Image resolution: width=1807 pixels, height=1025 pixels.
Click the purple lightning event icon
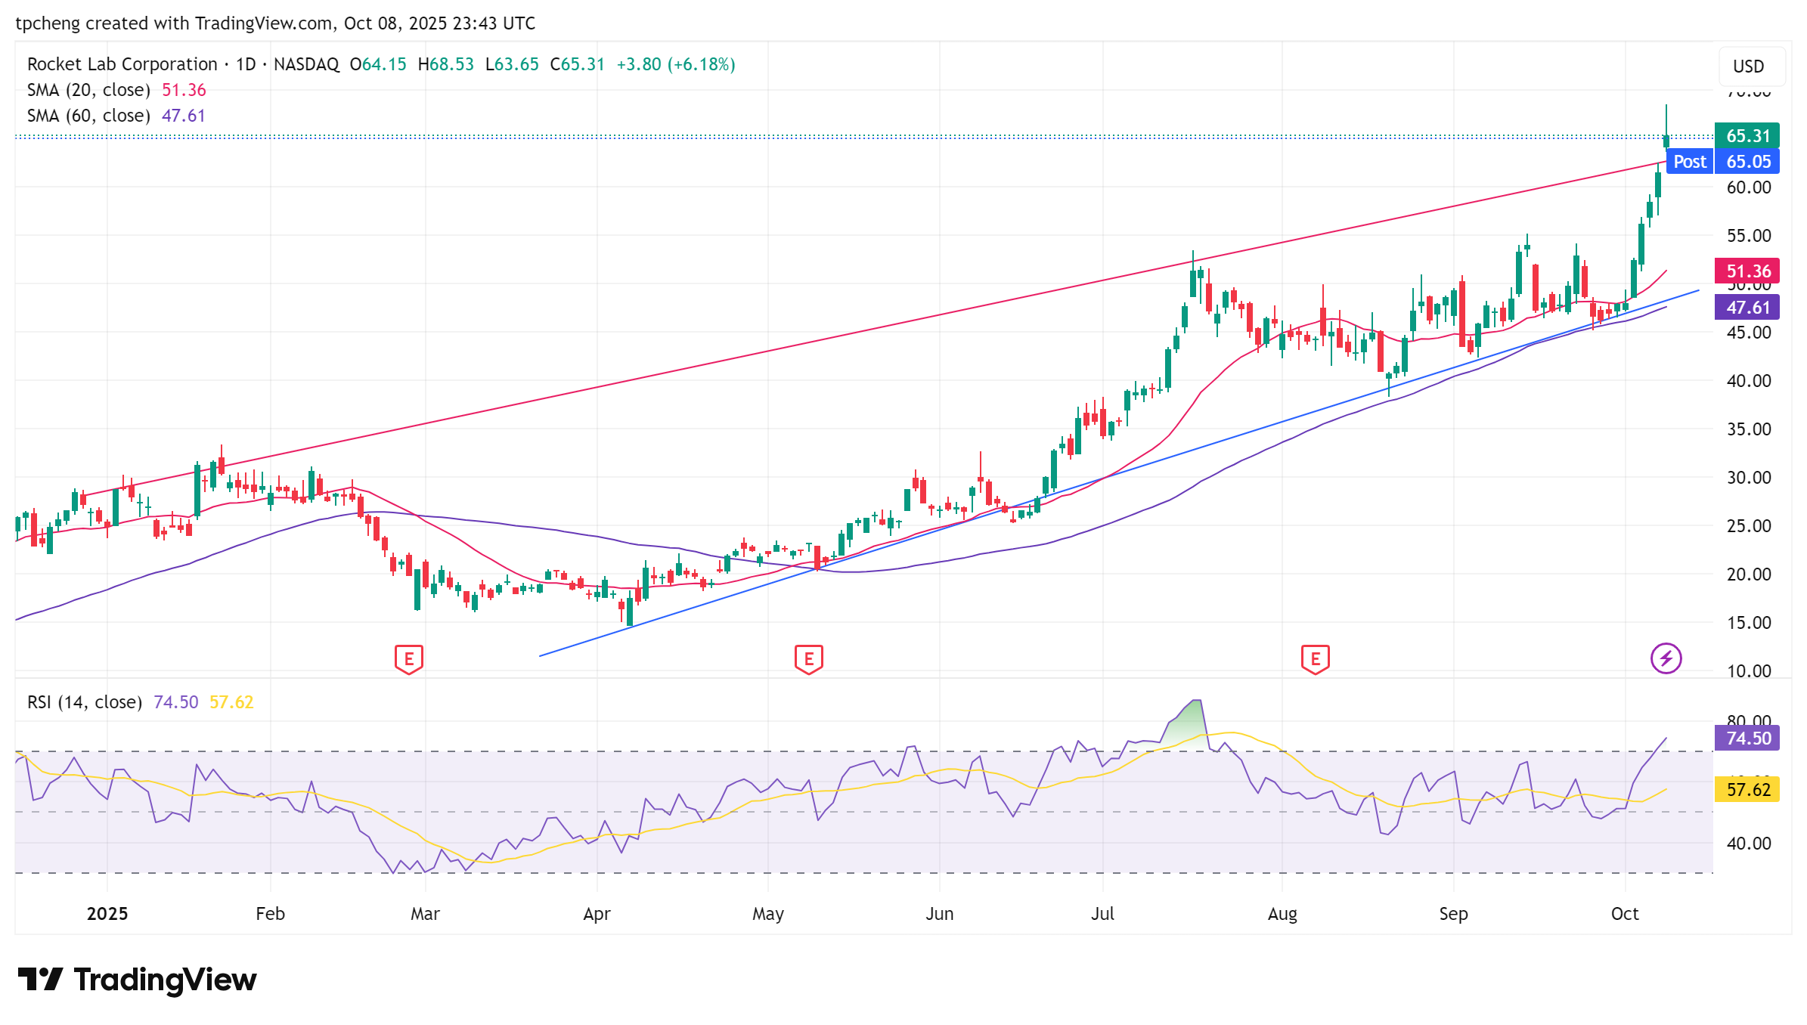1666,658
